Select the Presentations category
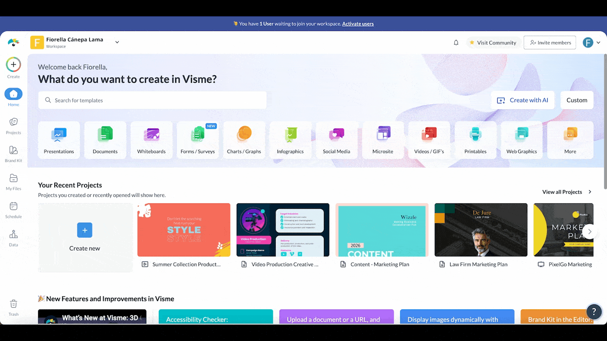Image resolution: width=607 pixels, height=341 pixels. point(59,140)
